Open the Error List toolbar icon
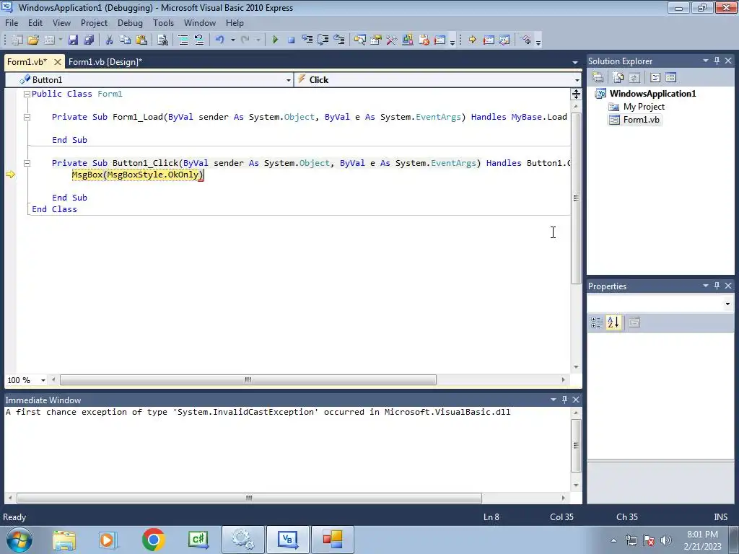The image size is (739, 554). (x=423, y=40)
